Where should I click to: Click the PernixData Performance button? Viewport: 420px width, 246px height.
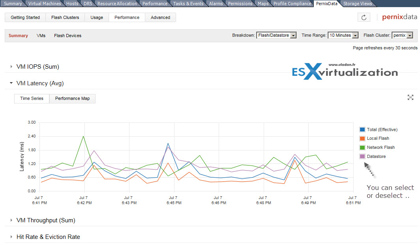127,17
